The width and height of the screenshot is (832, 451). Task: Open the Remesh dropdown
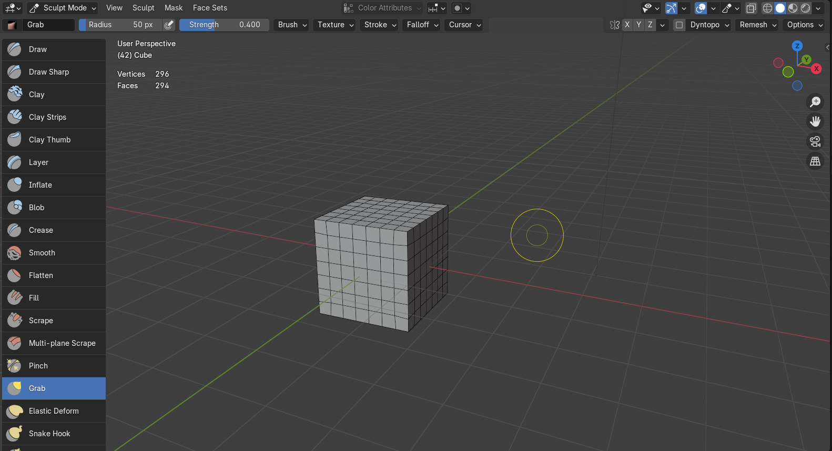coord(757,25)
